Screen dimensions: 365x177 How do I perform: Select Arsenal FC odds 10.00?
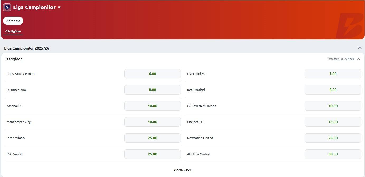pyautogui.click(x=153, y=106)
